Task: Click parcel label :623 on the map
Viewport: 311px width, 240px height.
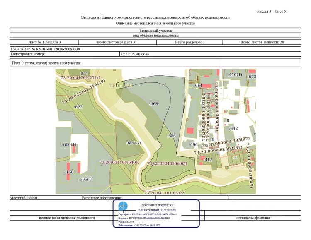Action: [78, 107]
